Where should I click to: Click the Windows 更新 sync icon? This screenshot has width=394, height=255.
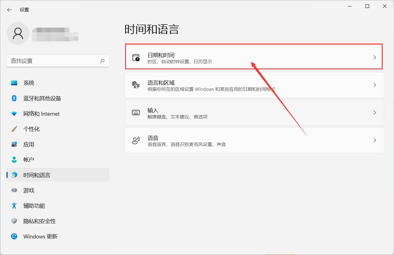tap(14, 236)
